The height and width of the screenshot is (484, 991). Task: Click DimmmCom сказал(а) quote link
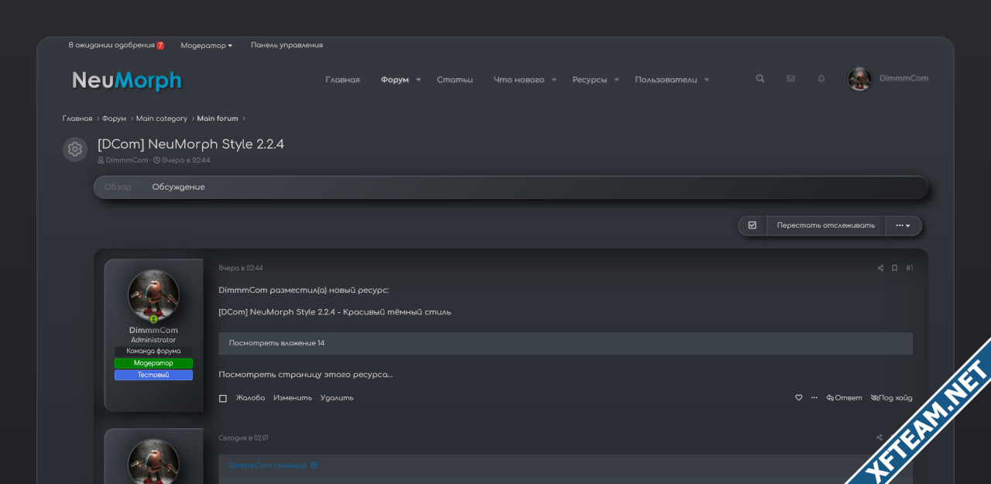(x=267, y=465)
